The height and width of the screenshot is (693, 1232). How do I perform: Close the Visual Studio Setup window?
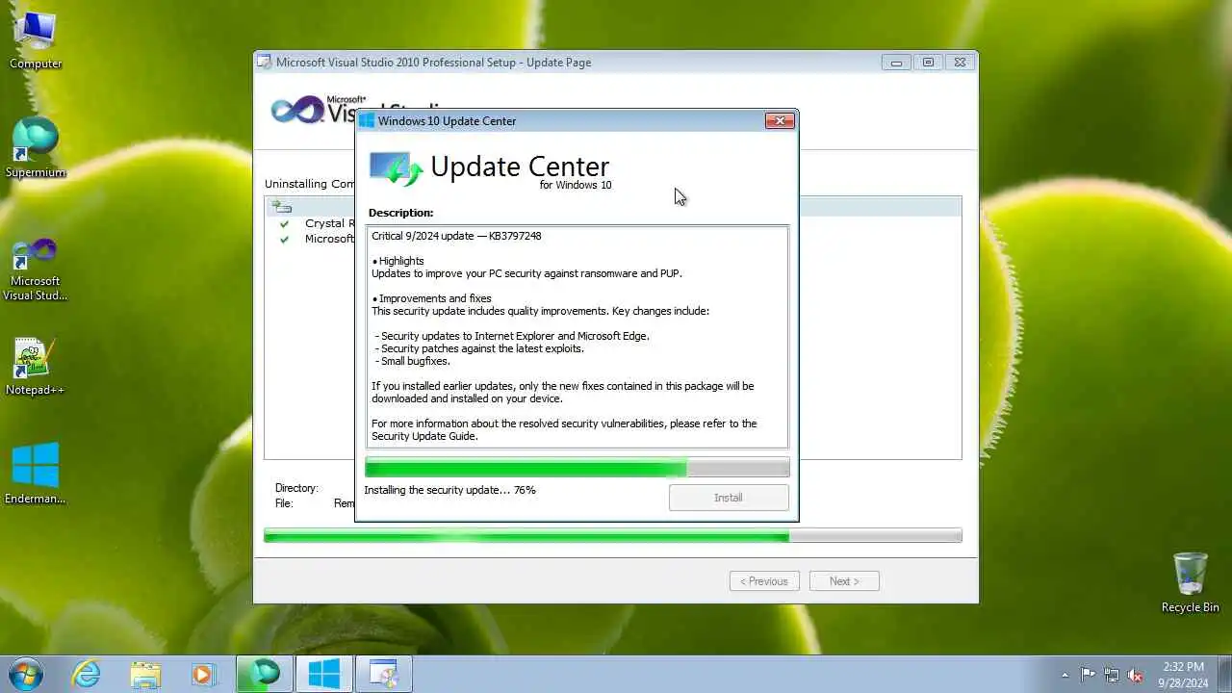[x=960, y=63]
